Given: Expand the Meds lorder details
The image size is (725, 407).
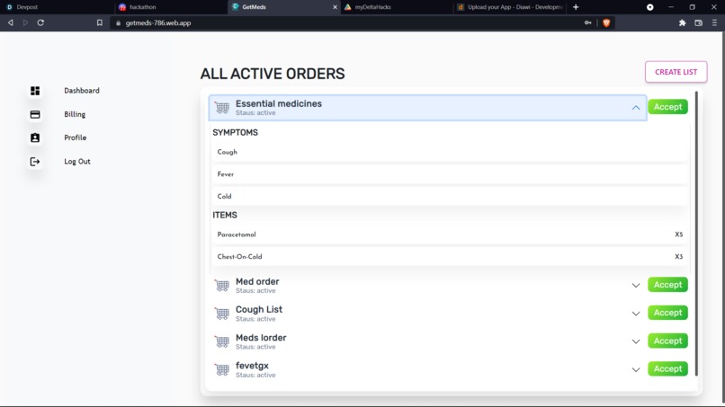Looking at the screenshot, I should (x=636, y=341).
